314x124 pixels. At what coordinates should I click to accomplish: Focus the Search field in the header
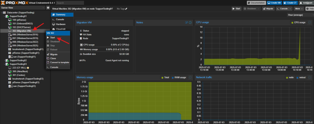[70, 3]
